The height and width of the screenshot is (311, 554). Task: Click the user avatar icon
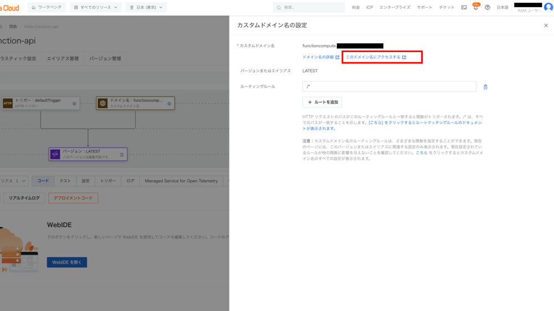(548, 7)
